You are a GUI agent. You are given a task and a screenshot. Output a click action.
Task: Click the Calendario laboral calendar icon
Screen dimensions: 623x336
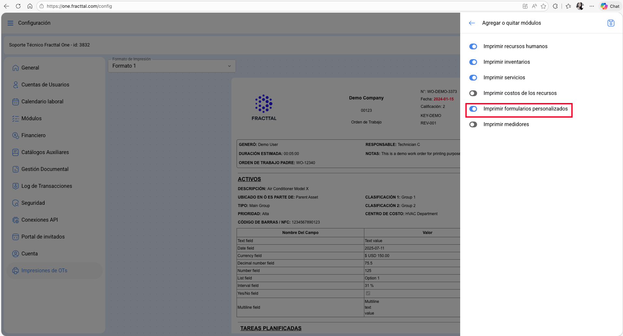tap(16, 102)
